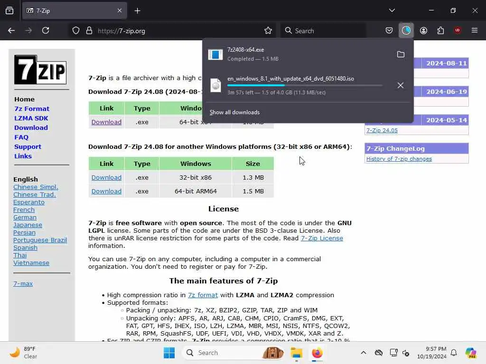Bookmark this page with the star

click(268, 31)
